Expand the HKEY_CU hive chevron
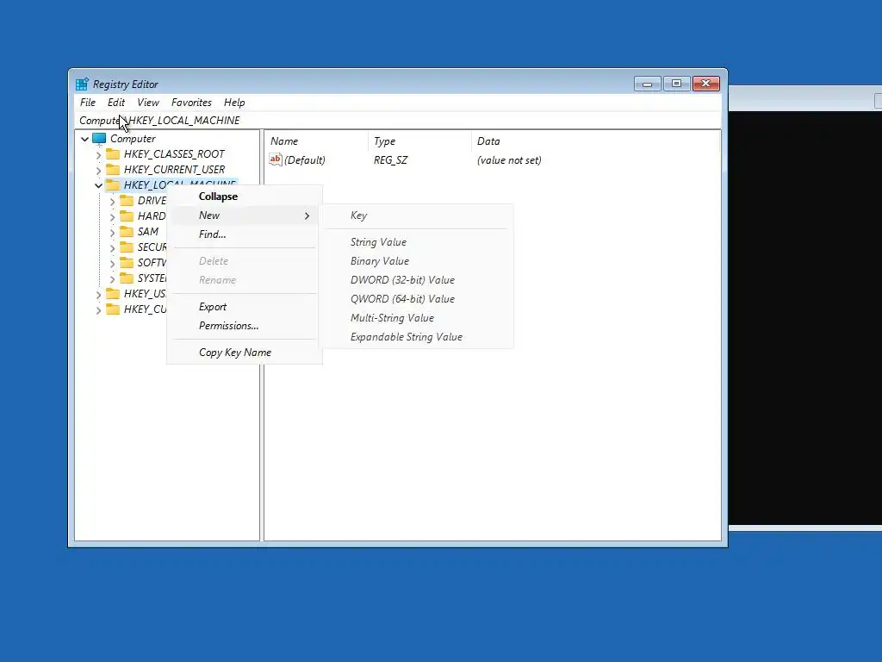This screenshot has width=882, height=662. coord(98,309)
